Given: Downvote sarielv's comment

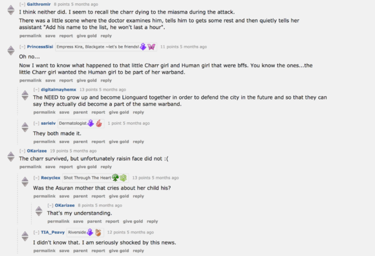Looking at the screenshot, I should [25, 130].
